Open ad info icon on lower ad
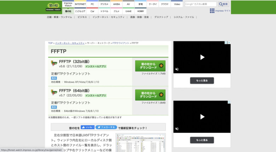Image resolution: width=276 pixels, height=152 pixels. click(x=229, y=102)
